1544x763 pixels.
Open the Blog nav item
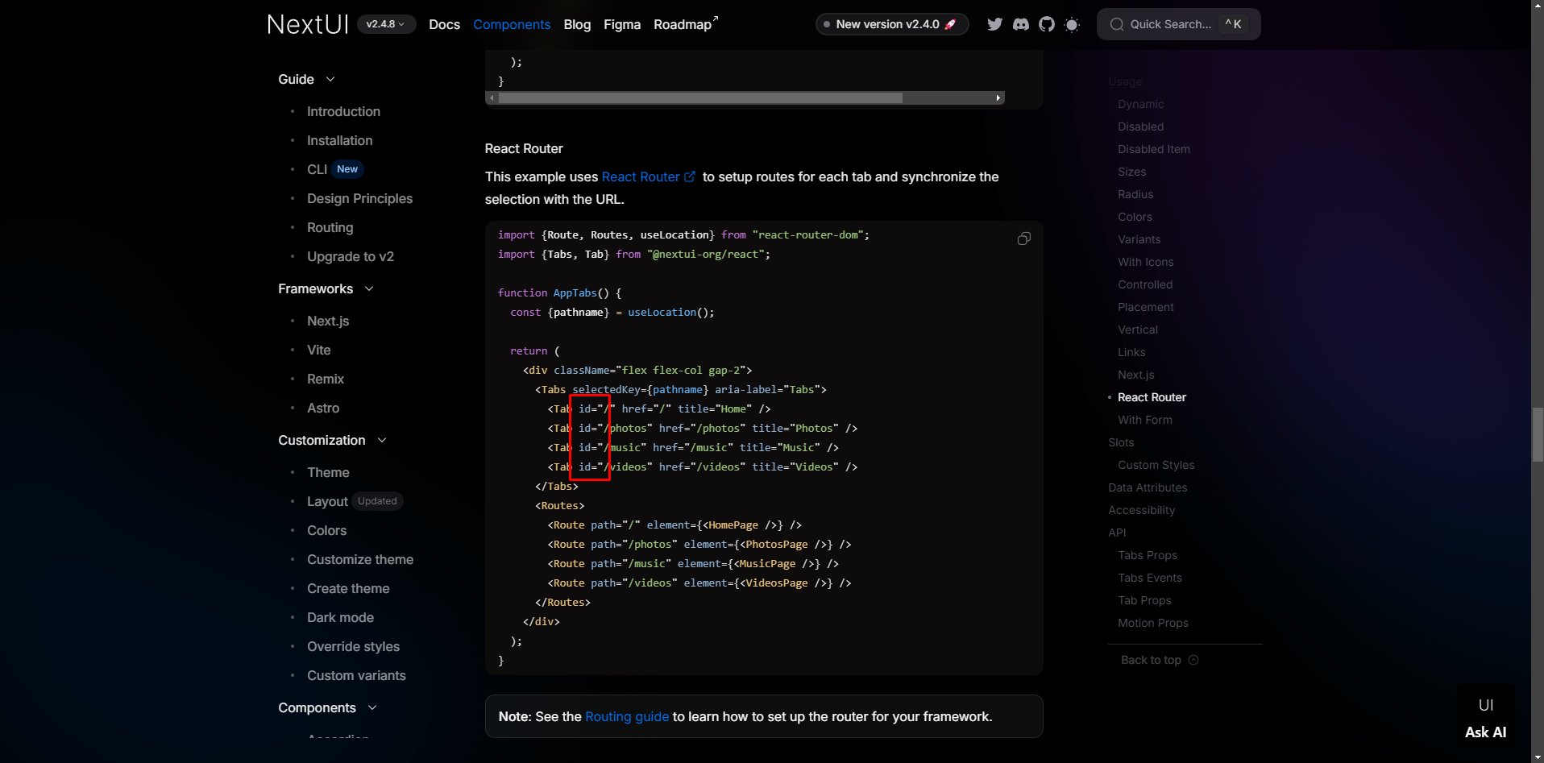point(577,24)
